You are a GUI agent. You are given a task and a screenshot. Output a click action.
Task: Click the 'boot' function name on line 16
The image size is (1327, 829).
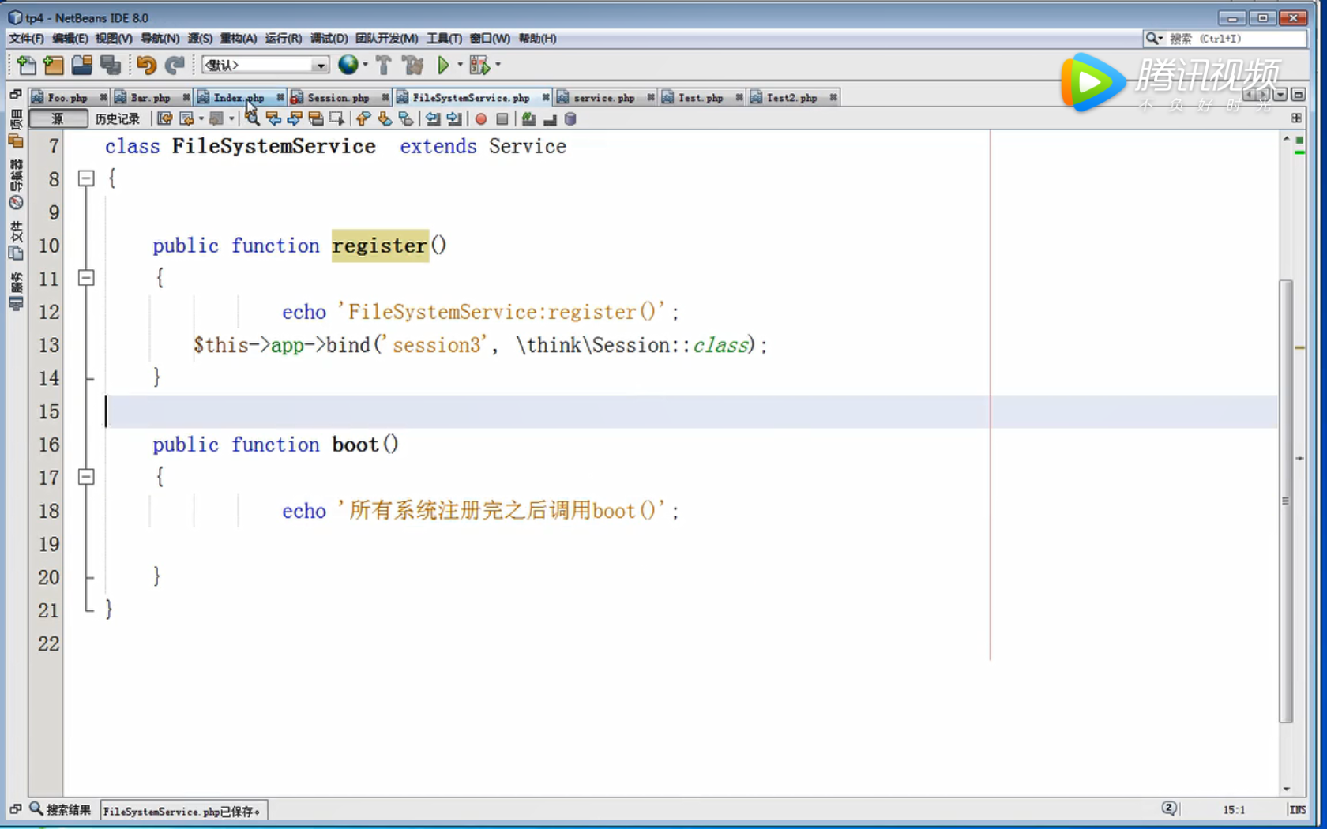point(355,445)
